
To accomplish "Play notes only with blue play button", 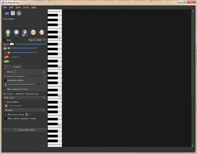I will pyautogui.click(x=16, y=33).
